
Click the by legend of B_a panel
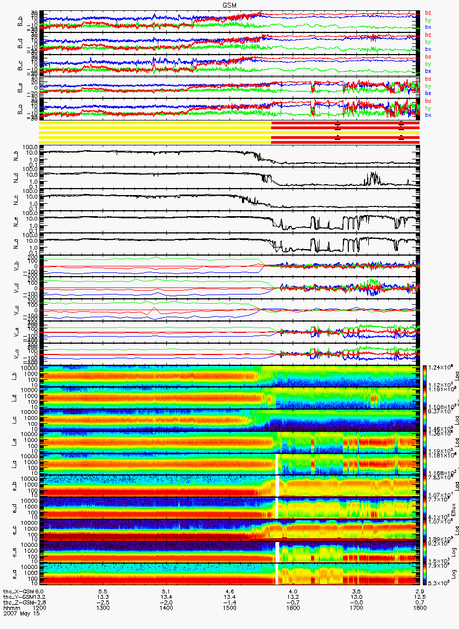[428, 108]
